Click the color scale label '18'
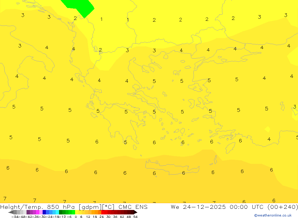The image size is (298, 218). (95, 217)
